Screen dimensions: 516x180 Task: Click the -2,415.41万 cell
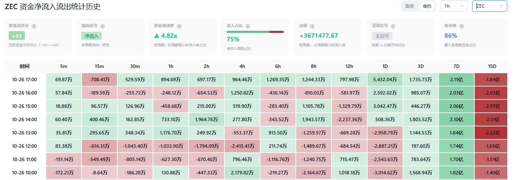pyautogui.click(x=242, y=146)
